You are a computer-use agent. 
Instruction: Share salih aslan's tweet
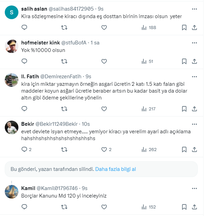pyautogui.click(x=194, y=27)
